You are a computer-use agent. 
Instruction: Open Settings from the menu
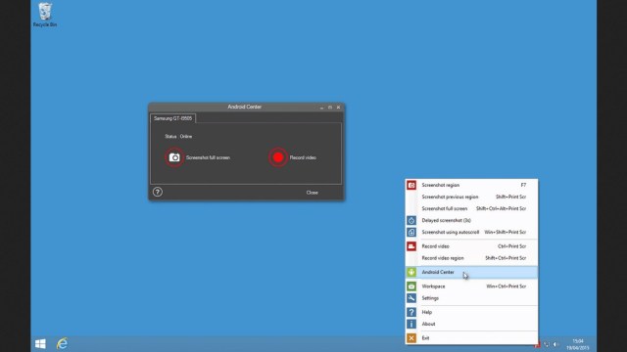point(471,298)
